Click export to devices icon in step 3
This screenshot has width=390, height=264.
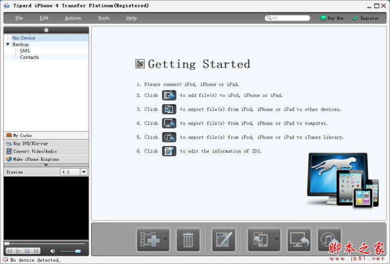point(169,109)
